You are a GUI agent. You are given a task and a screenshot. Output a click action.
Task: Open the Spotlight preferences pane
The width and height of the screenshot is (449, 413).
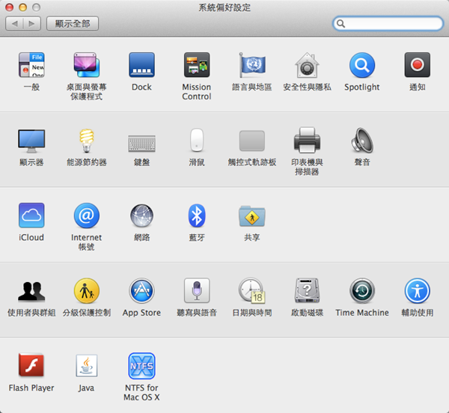361,66
